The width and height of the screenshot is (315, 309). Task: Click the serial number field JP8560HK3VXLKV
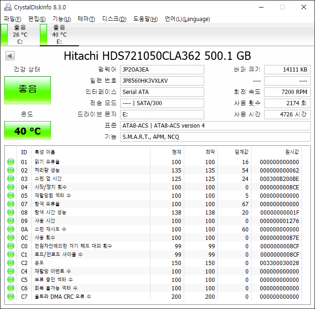pyautogui.click(x=162, y=81)
